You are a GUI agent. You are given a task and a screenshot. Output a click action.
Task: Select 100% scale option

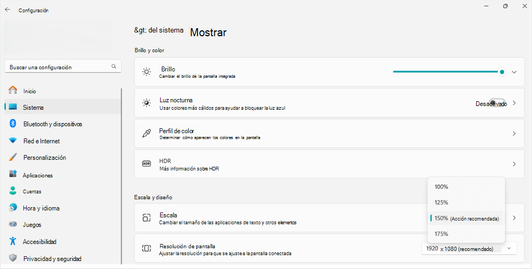466,187
